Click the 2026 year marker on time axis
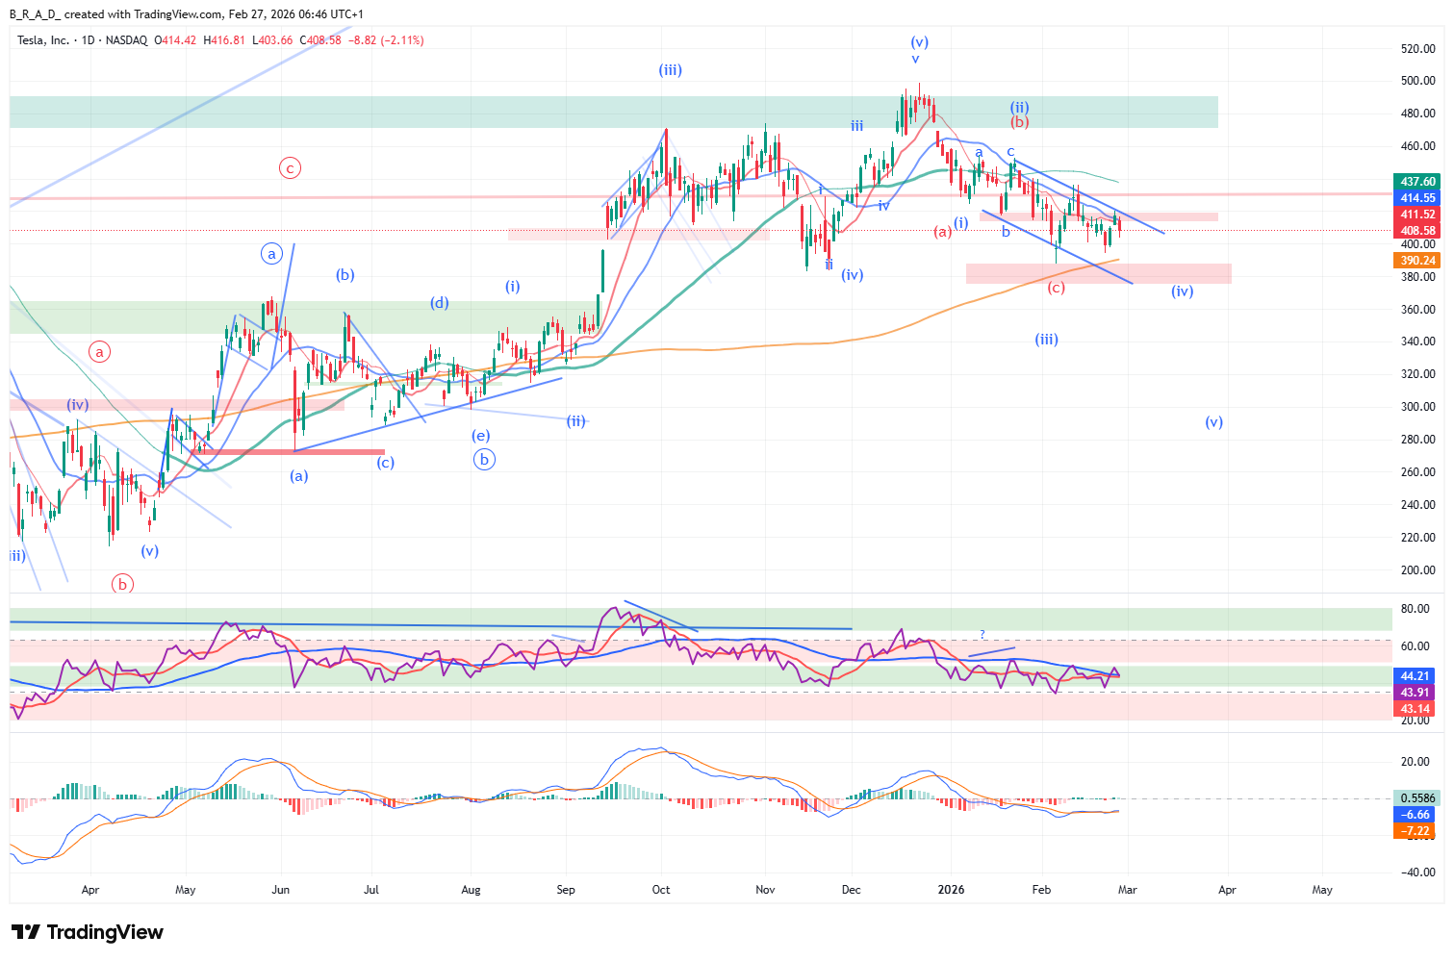Viewport: 1454px width, 961px height. point(951,890)
